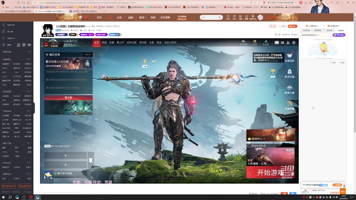356x200 pixels.
Task: Click the first empty team slot plus
Action: [x=65, y=156]
